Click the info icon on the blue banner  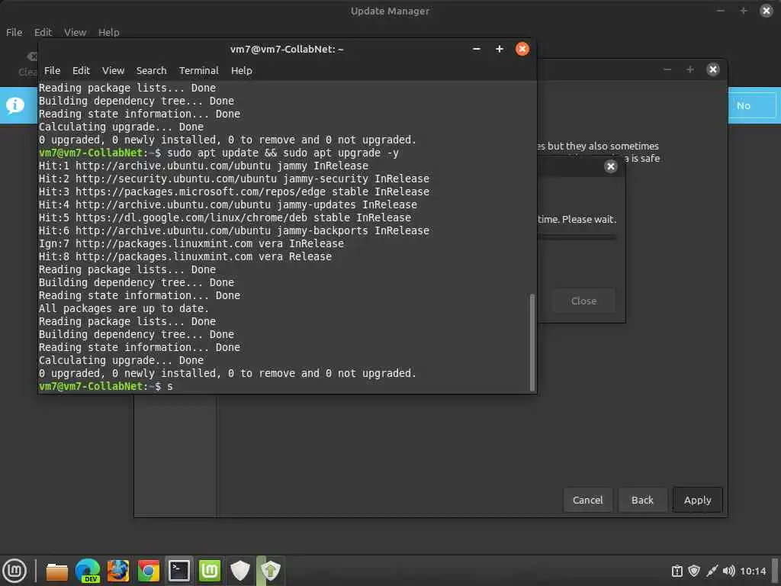point(15,105)
